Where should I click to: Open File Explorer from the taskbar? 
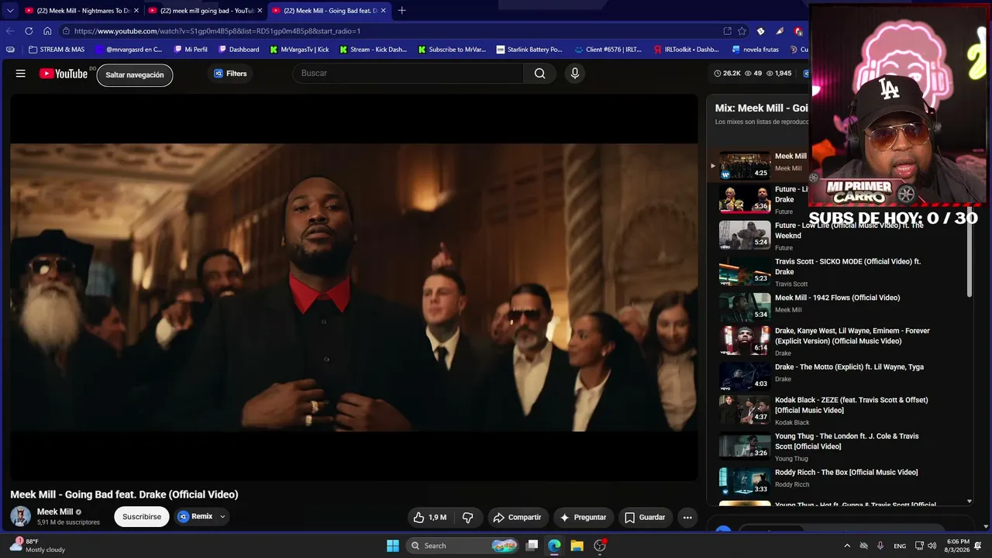tap(577, 546)
